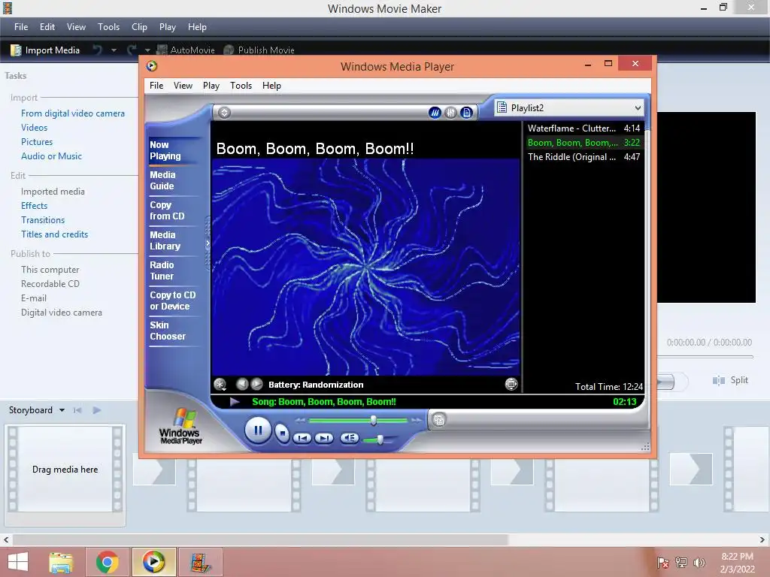Screen dimensions: 770x577
Task: Open Media Player Tools menu
Action: pos(241,86)
